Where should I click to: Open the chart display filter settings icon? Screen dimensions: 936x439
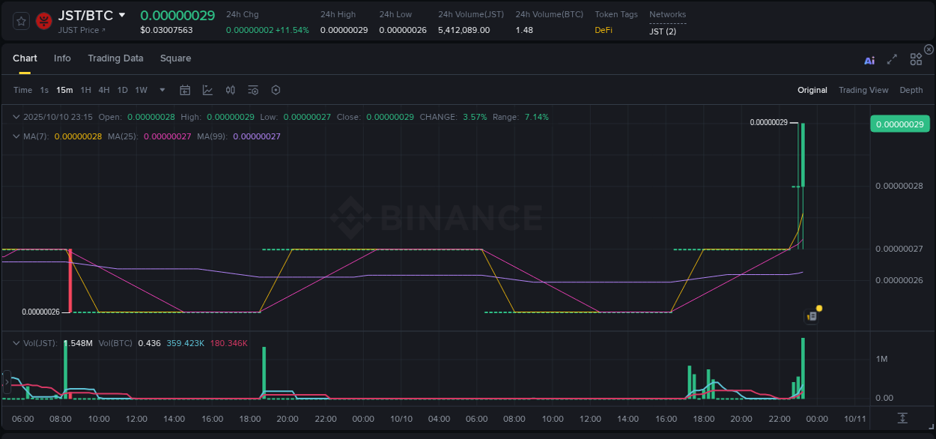pyautogui.click(x=252, y=90)
